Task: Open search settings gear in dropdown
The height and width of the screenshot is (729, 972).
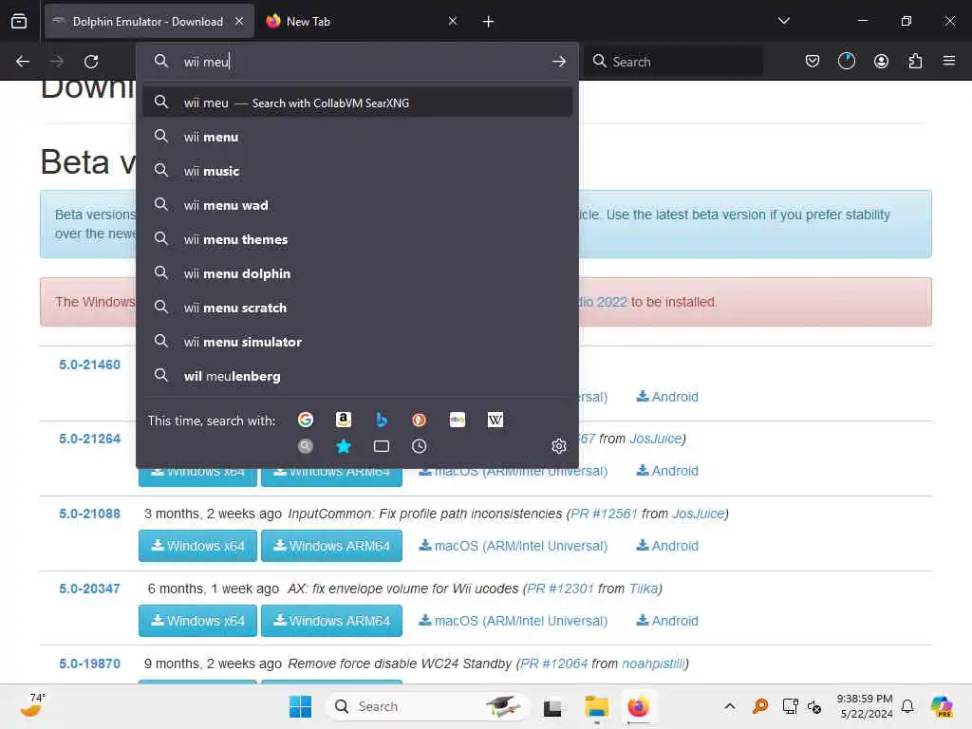Action: [x=558, y=446]
